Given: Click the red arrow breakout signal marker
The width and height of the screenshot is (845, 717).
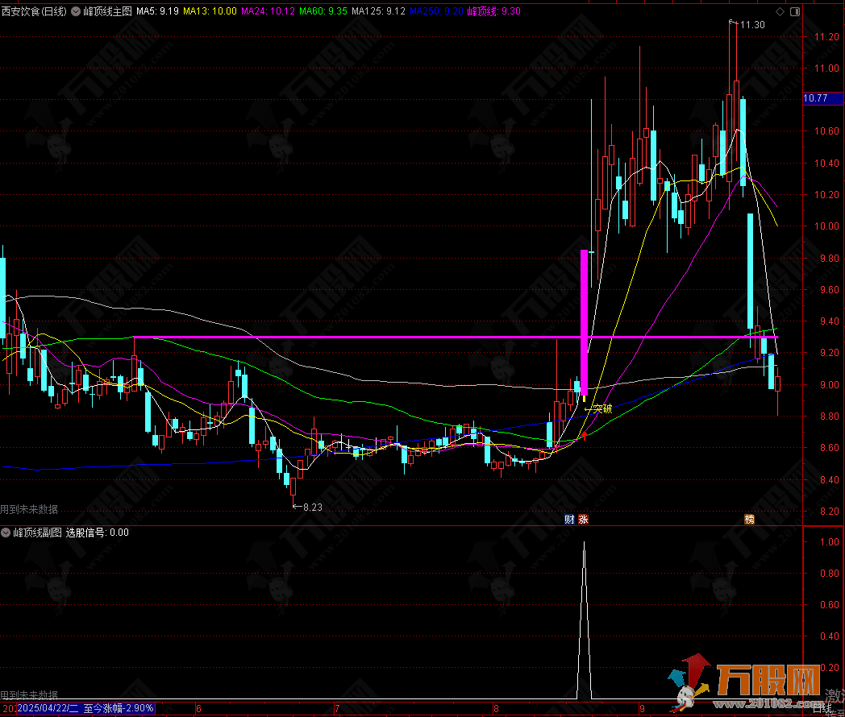Looking at the screenshot, I should [585, 436].
